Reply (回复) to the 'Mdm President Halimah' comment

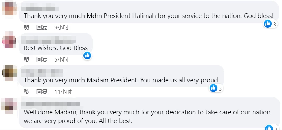42,27
